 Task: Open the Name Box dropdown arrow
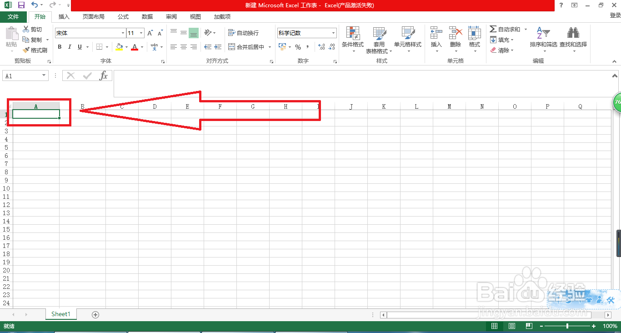click(44, 76)
